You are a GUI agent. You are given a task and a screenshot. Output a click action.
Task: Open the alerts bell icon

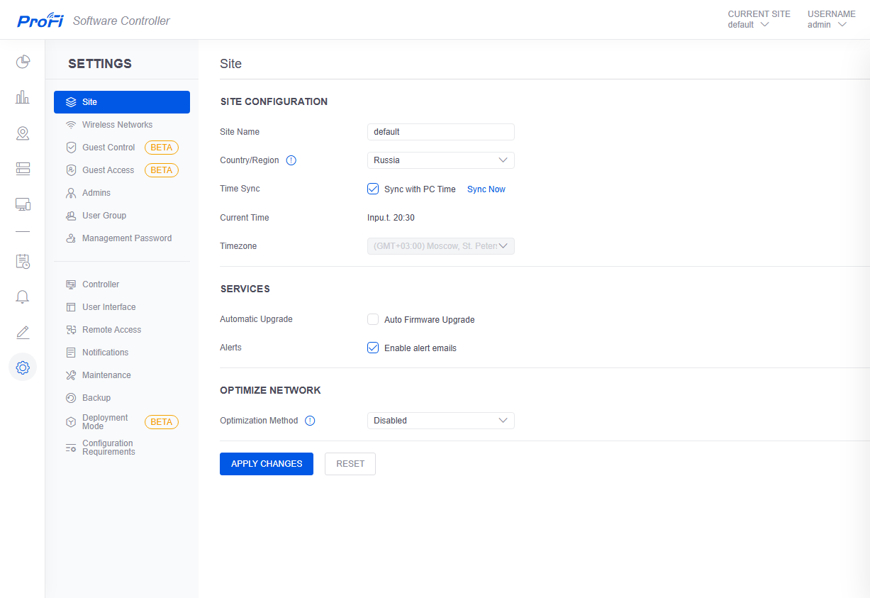click(x=23, y=297)
